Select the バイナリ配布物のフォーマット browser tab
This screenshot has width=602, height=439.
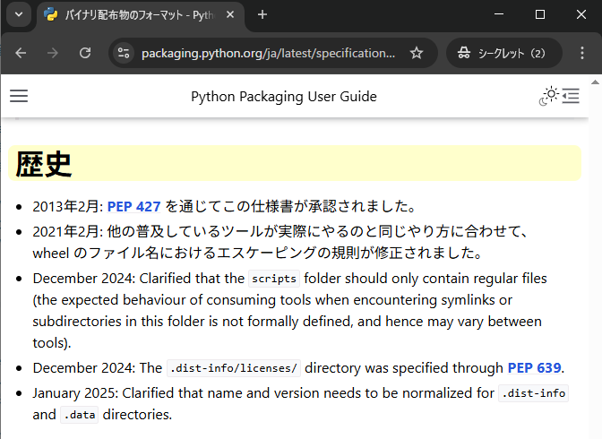pyautogui.click(x=140, y=15)
